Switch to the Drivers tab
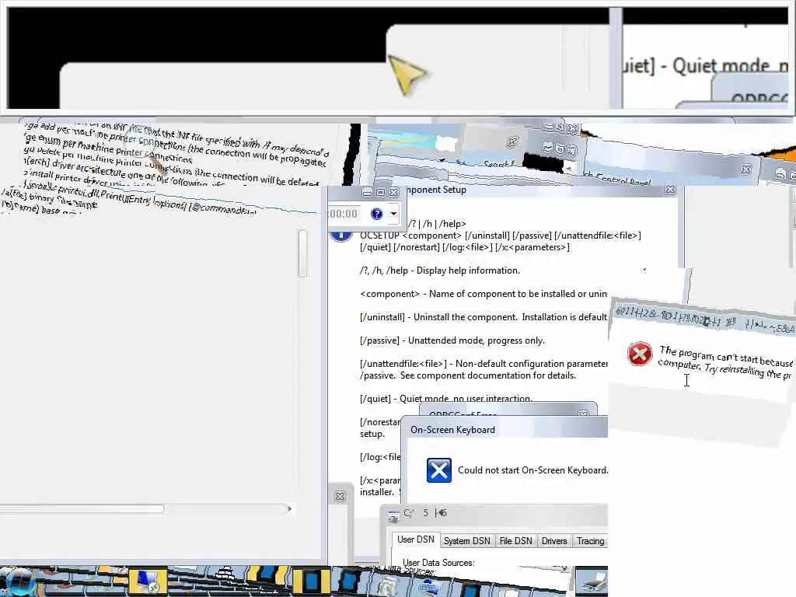796x597 pixels. pos(554,541)
